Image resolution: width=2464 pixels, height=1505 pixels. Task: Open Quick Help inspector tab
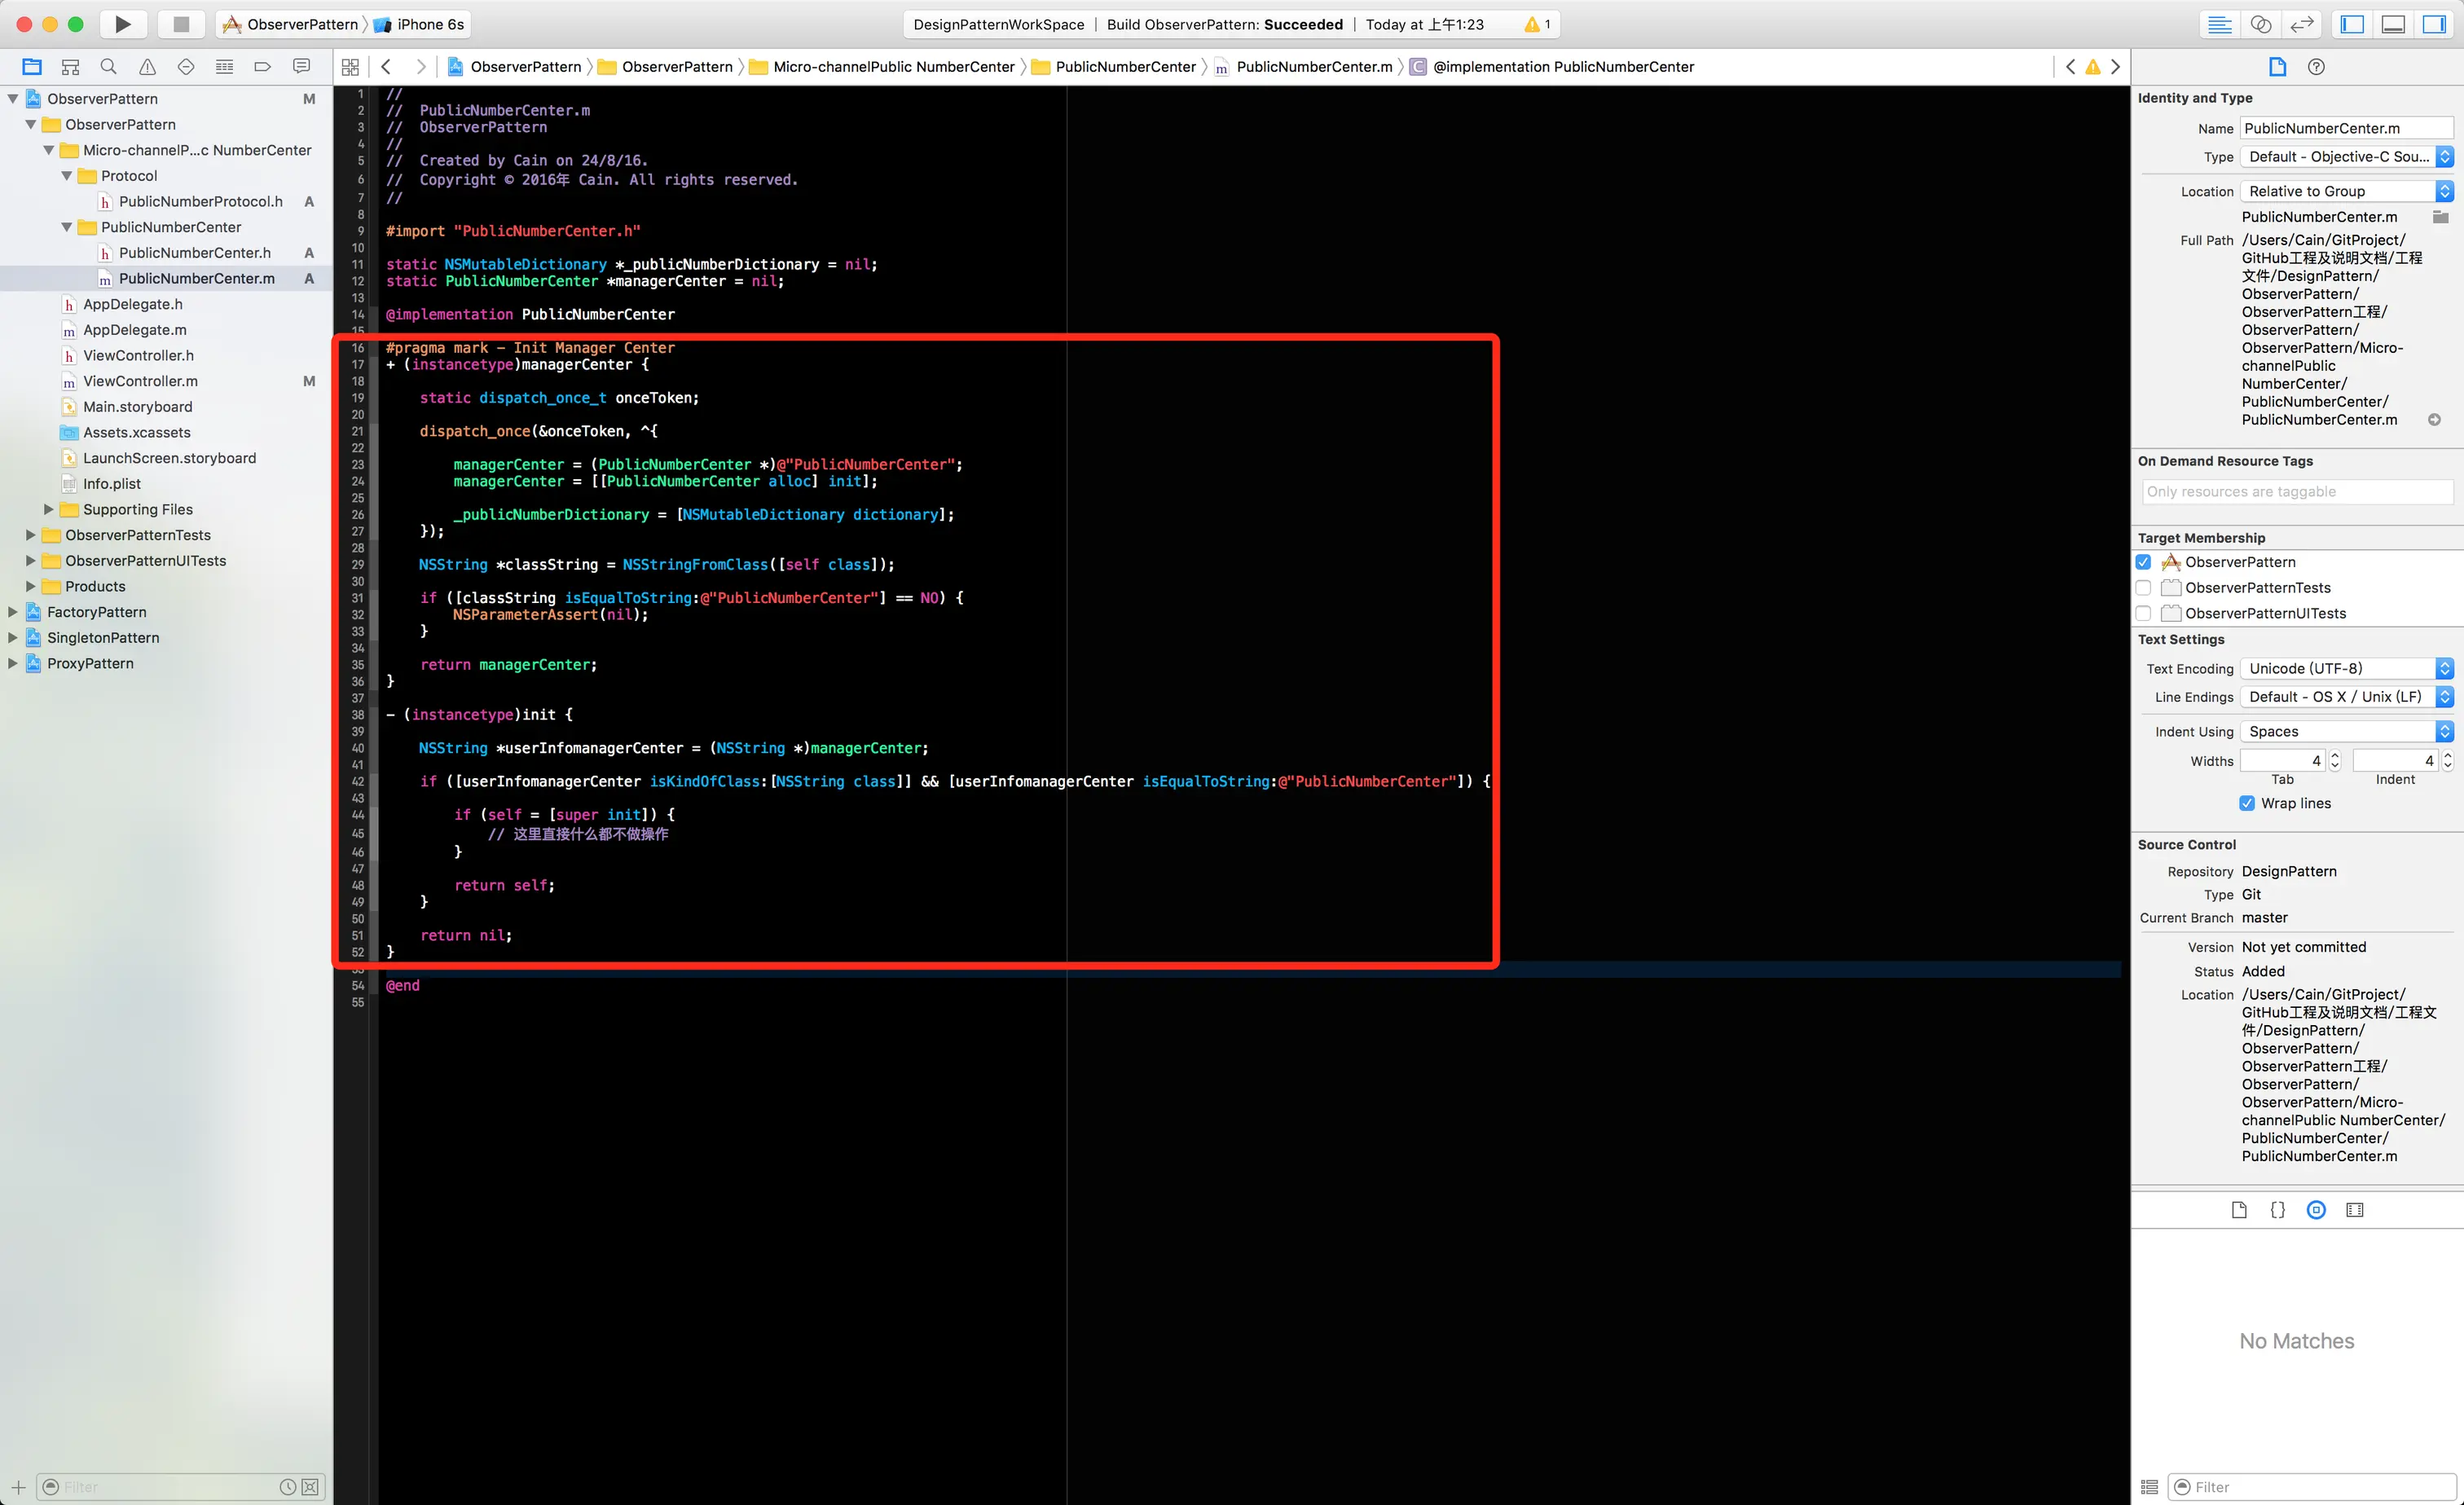pyautogui.click(x=2316, y=67)
